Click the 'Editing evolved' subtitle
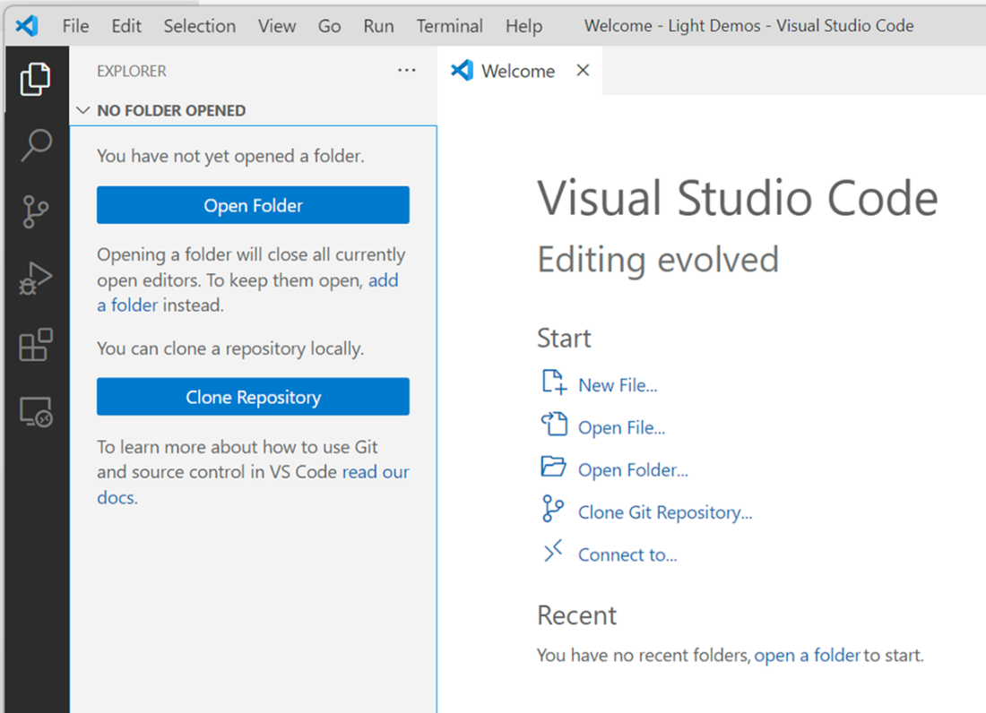The height and width of the screenshot is (713, 986). [658, 259]
